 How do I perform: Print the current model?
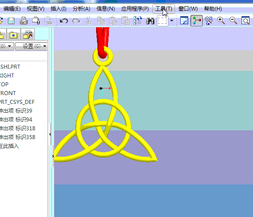[24, 21]
